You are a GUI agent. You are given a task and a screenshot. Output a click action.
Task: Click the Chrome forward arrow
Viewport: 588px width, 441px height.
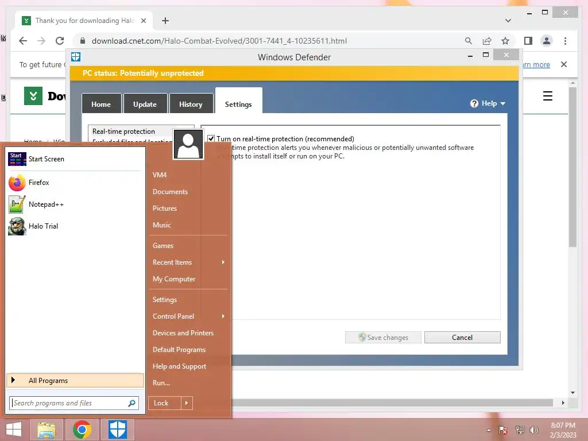click(x=41, y=41)
